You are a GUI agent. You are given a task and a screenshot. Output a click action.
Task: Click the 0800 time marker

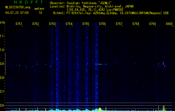pyautogui.click(x=169, y=24)
